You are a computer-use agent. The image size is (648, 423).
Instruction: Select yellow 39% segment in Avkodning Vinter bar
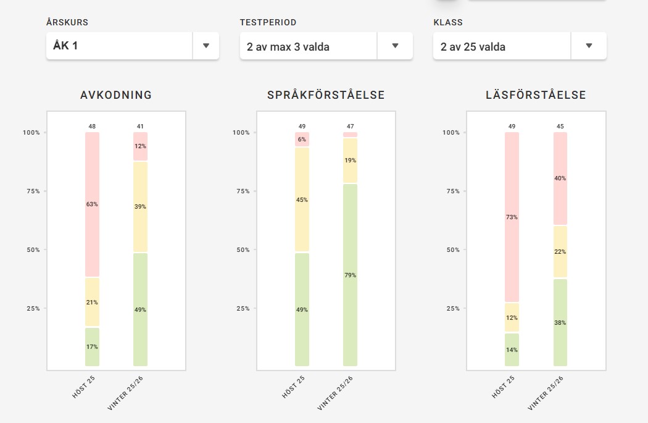(x=140, y=206)
